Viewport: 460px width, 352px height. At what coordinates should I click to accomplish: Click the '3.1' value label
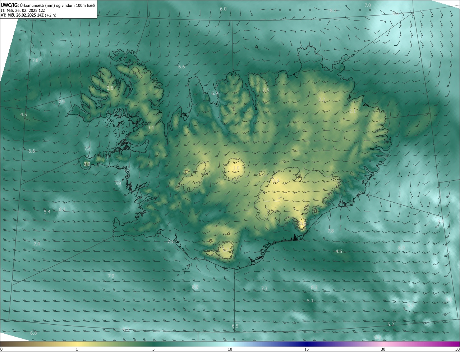[x=151, y=127]
